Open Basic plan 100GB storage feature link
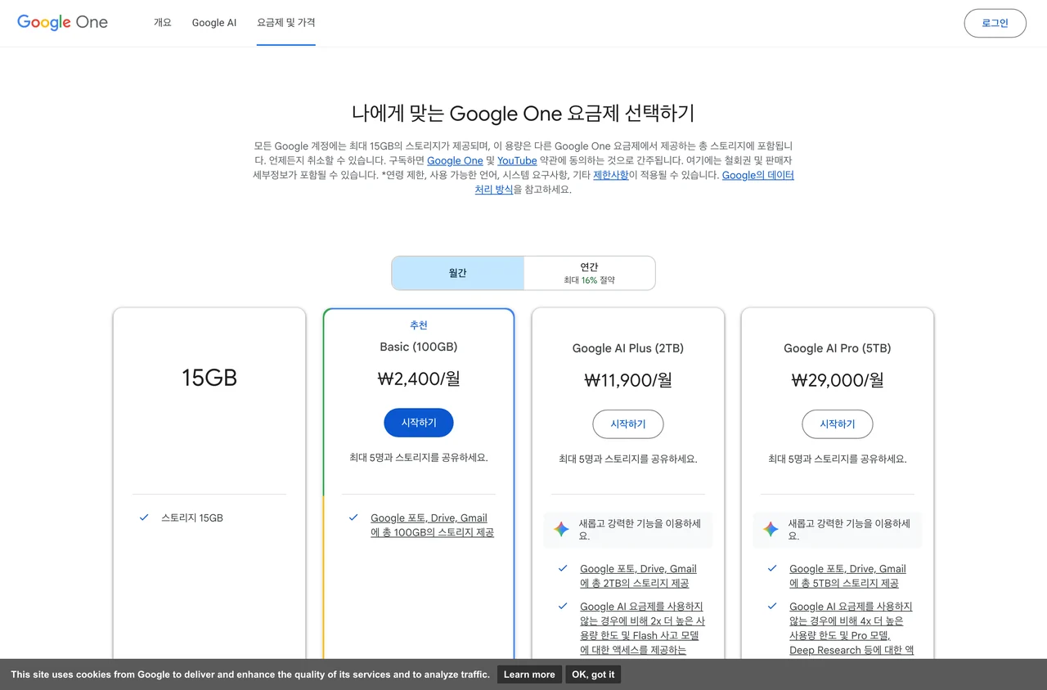The height and width of the screenshot is (690, 1047). (432, 525)
